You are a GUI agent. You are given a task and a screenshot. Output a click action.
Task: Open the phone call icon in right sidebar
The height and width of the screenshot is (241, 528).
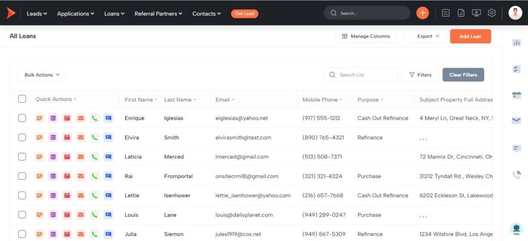(516, 175)
